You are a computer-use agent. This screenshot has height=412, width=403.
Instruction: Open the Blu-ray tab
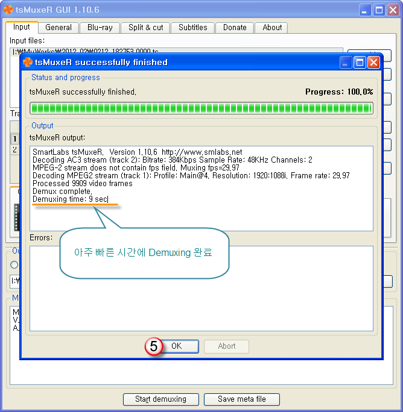(100, 28)
